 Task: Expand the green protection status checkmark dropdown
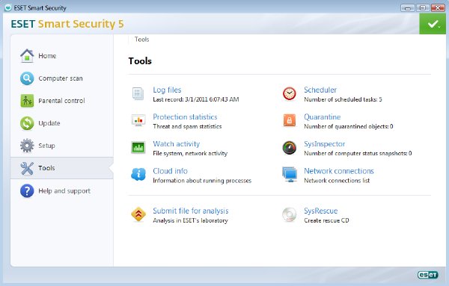click(x=433, y=24)
